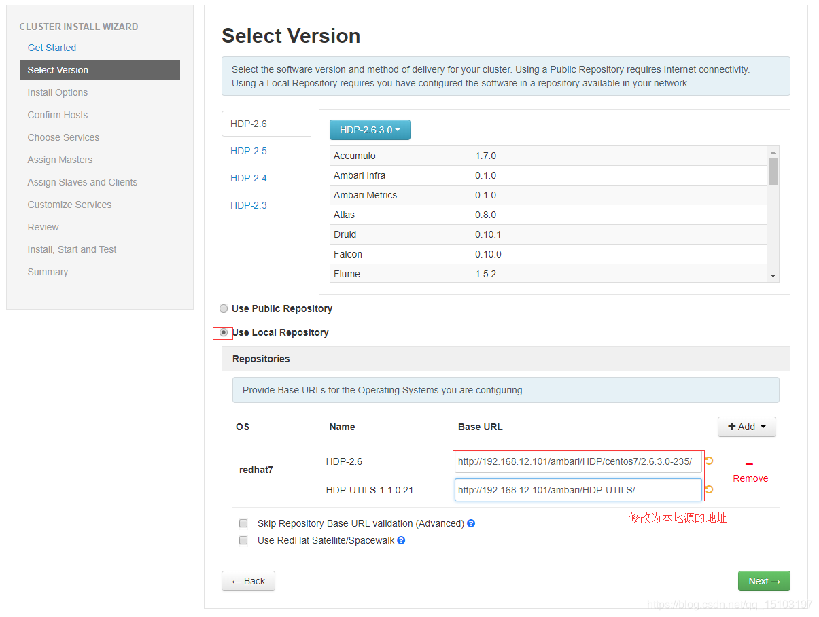Switch to the HDP-2.6 tab
819x617 pixels.
tap(249, 124)
